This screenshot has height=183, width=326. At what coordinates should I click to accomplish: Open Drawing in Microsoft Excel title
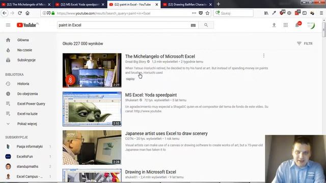(x=151, y=172)
